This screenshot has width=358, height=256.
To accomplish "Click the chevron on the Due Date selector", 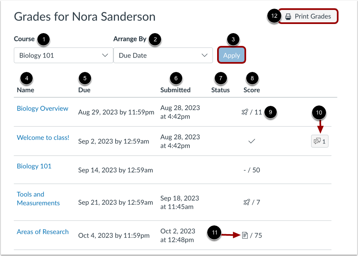I will pos(206,55).
